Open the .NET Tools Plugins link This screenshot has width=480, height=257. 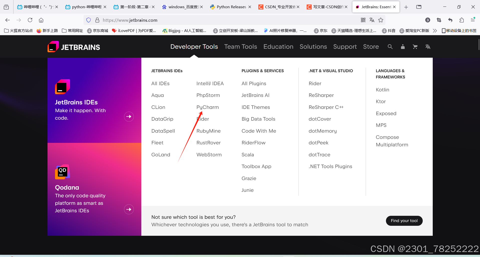(x=330, y=166)
